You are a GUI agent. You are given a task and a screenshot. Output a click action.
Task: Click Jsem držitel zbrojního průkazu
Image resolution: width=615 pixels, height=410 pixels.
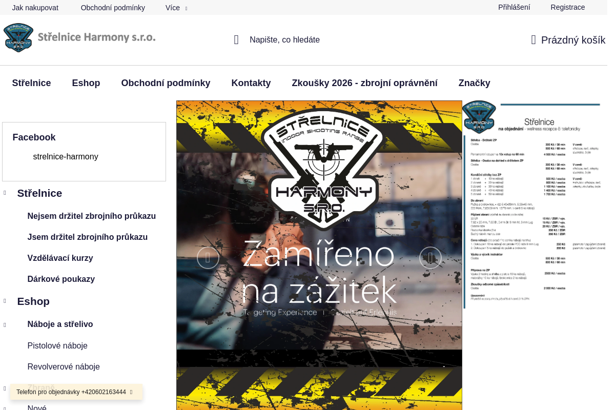(x=88, y=237)
